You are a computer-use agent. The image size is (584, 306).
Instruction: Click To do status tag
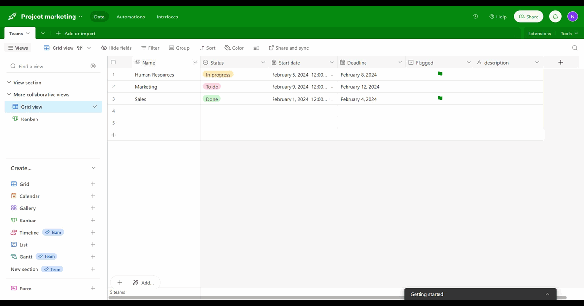(212, 86)
